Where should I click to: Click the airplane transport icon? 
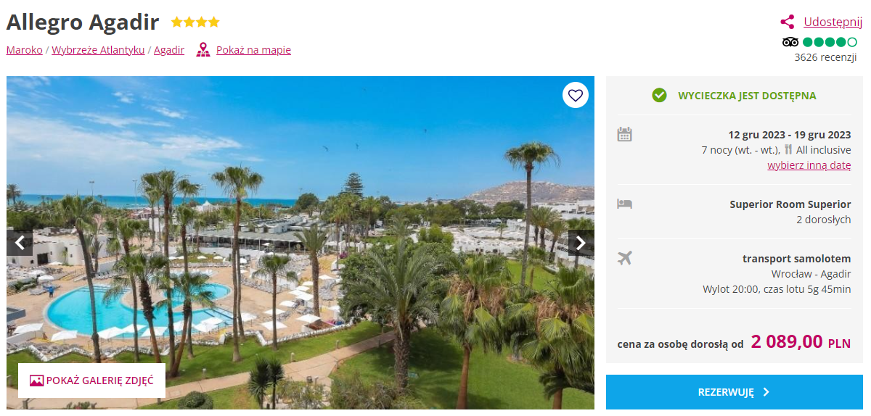point(624,257)
